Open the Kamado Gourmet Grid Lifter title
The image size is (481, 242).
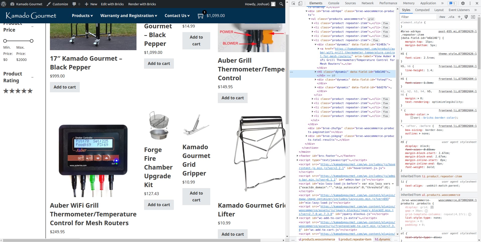point(252,210)
